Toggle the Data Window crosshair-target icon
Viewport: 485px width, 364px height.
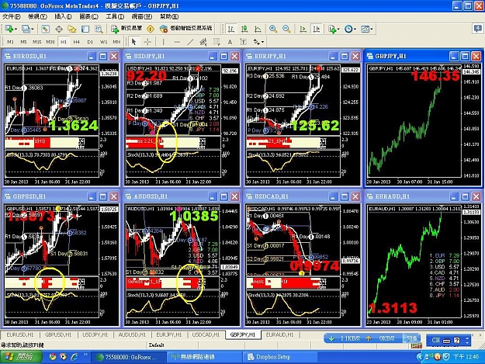(x=59, y=29)
